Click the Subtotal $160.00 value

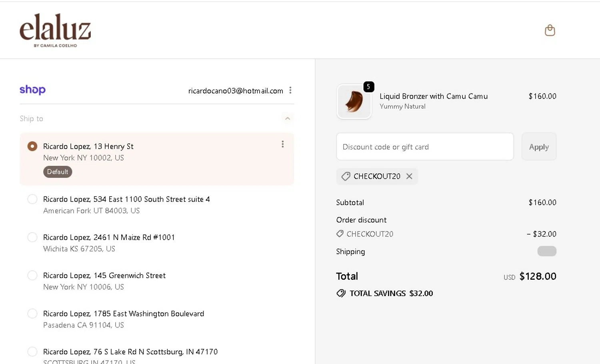pos(542,203)
